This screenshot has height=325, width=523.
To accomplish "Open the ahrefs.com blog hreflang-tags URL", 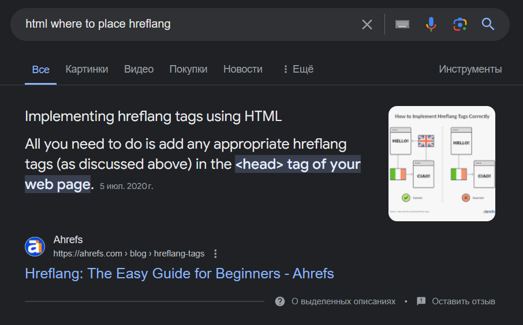I will point(129,254).
